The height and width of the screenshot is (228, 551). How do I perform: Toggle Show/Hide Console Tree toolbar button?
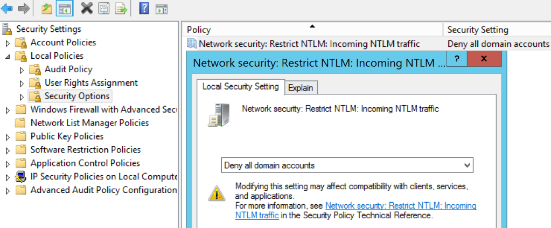64,8
